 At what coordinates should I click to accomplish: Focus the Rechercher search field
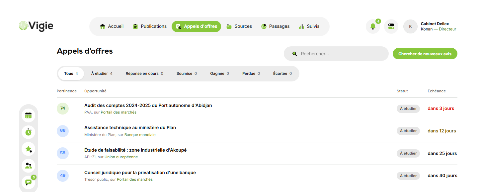click(x=336, y=54)
